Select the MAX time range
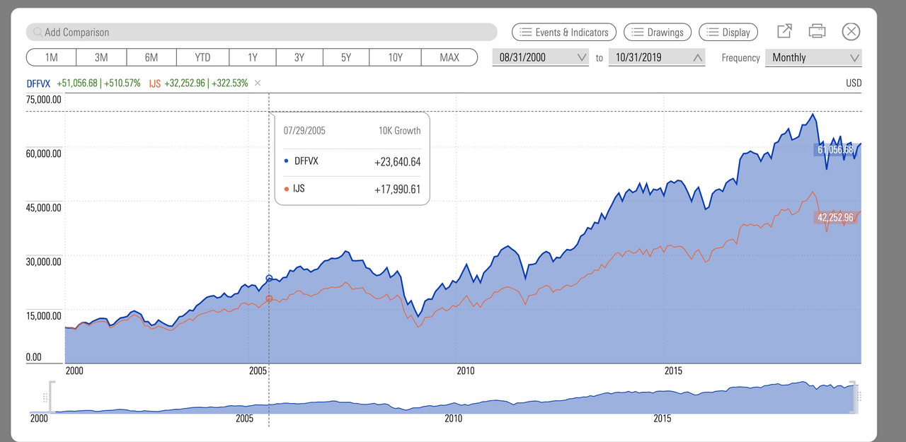 [449, 57]
